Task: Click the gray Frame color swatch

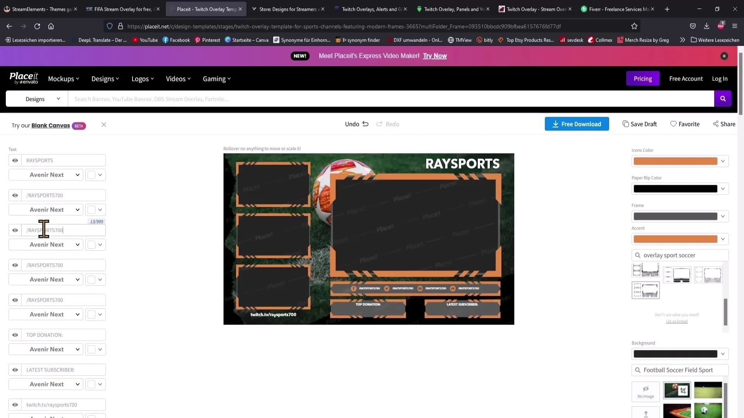Action: pyautogui.click(x=675, y=216)
